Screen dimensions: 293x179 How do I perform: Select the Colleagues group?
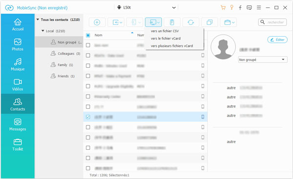pos(59,54)
